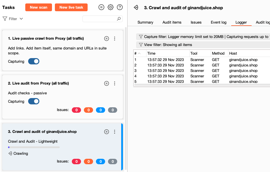The width and height of the screenshot is (270, 172).
Task: Disable Capturing on the Live audit task
Action: (34, 101)
